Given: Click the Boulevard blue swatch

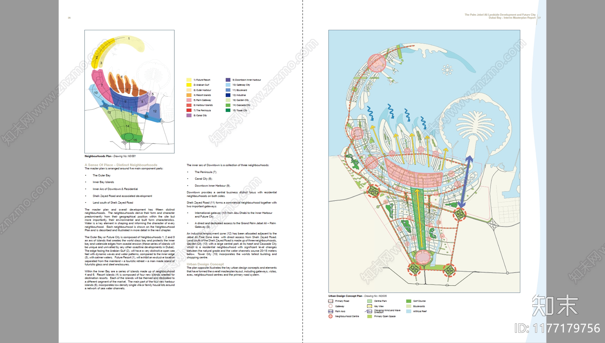Looking at the screenshot, I should [x=228, y=90].
